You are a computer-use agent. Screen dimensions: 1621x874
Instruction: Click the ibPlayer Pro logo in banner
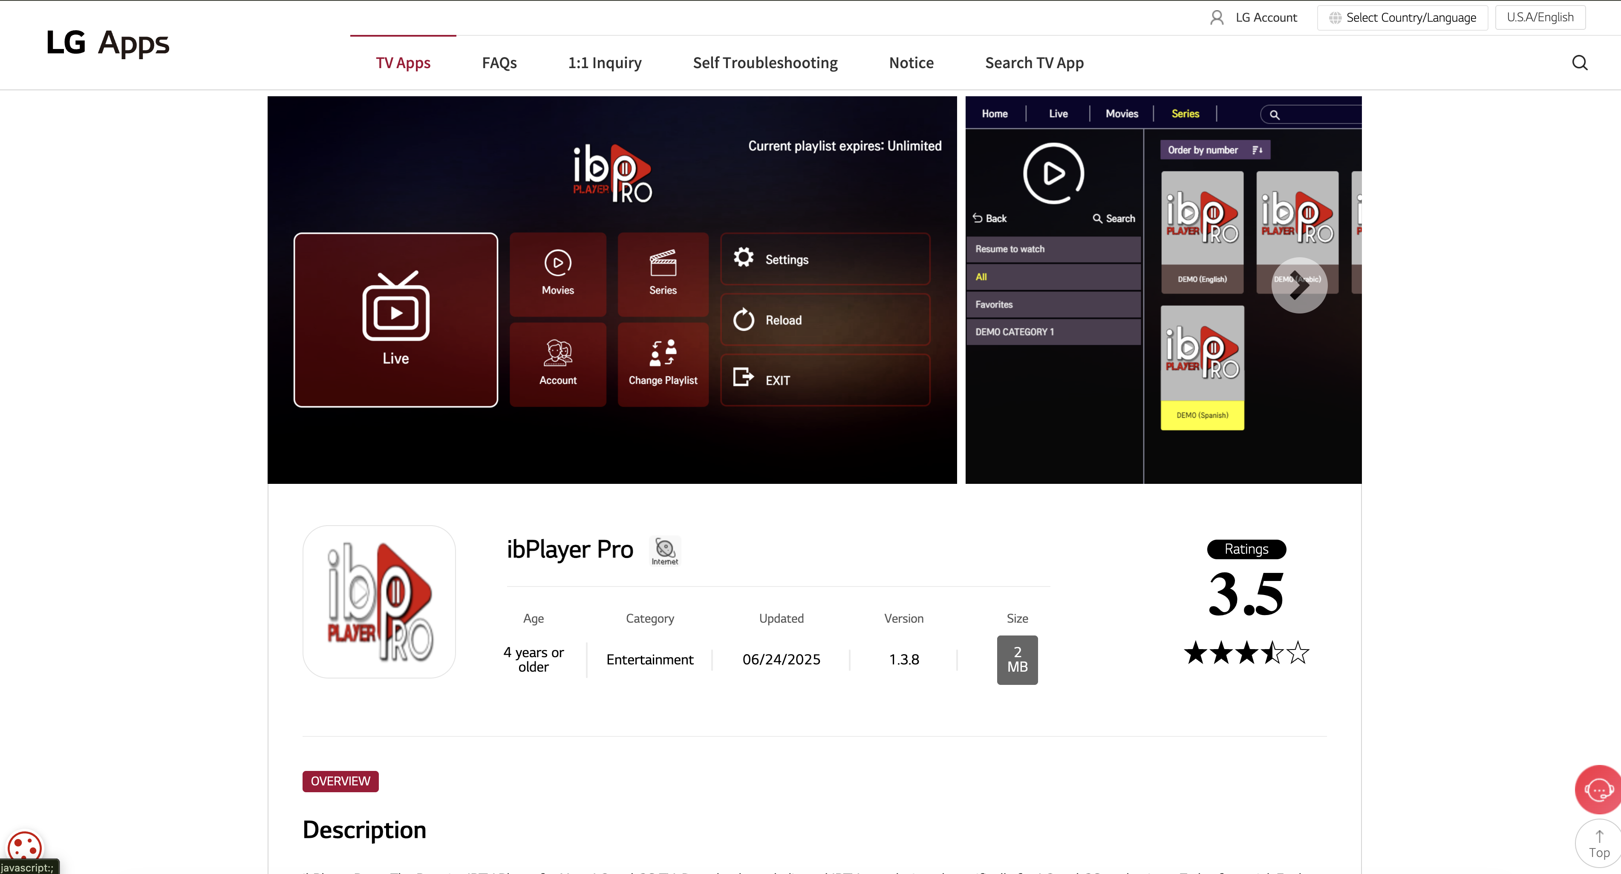click(611, 173)
